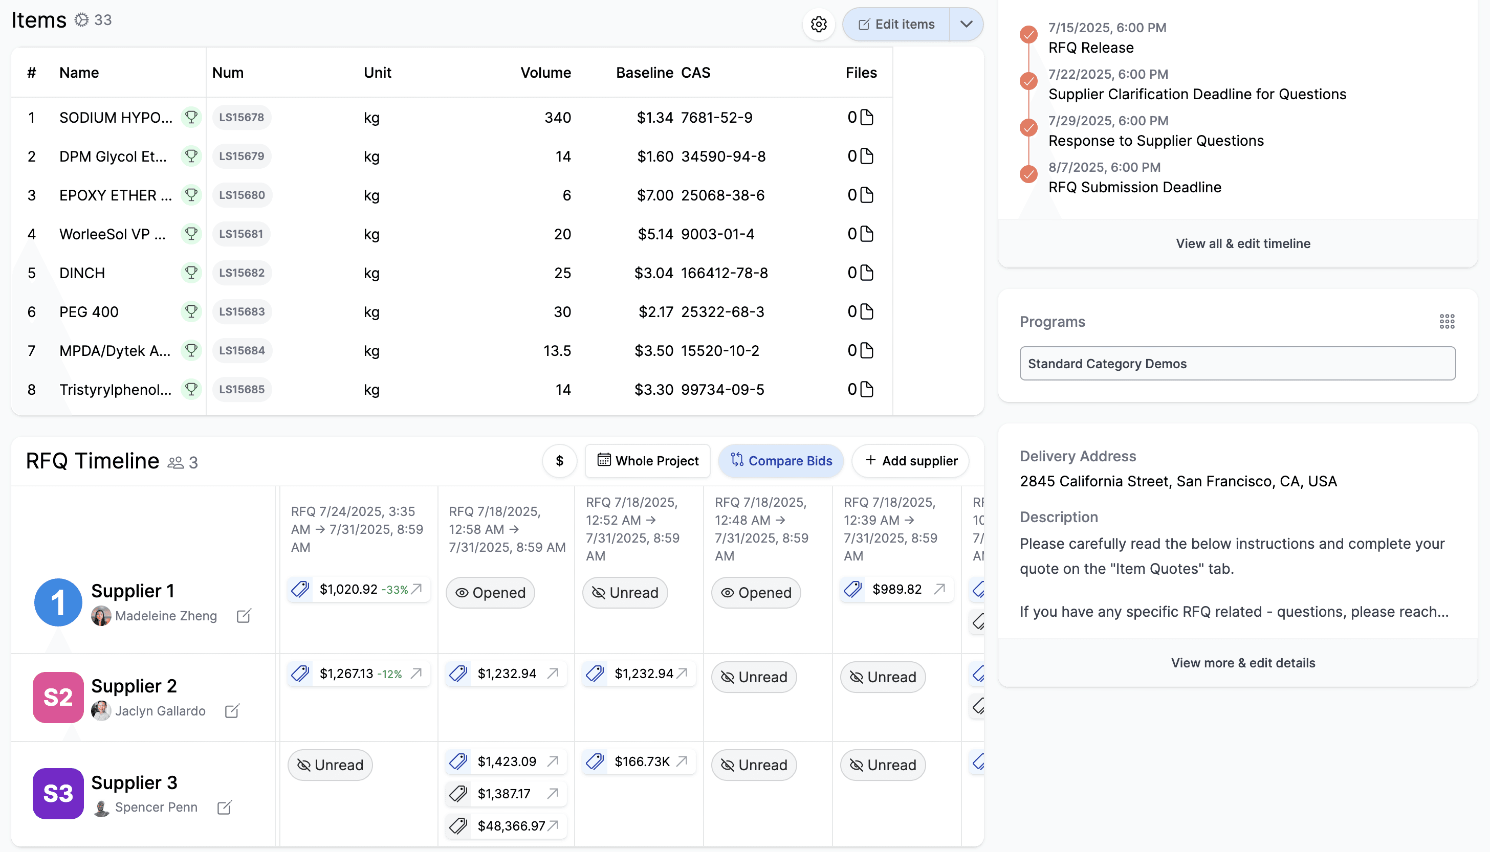This screenshot has width=1490, height=852.
Task: Click edit icon beside Madeleine Zheng
Action: 244,616
